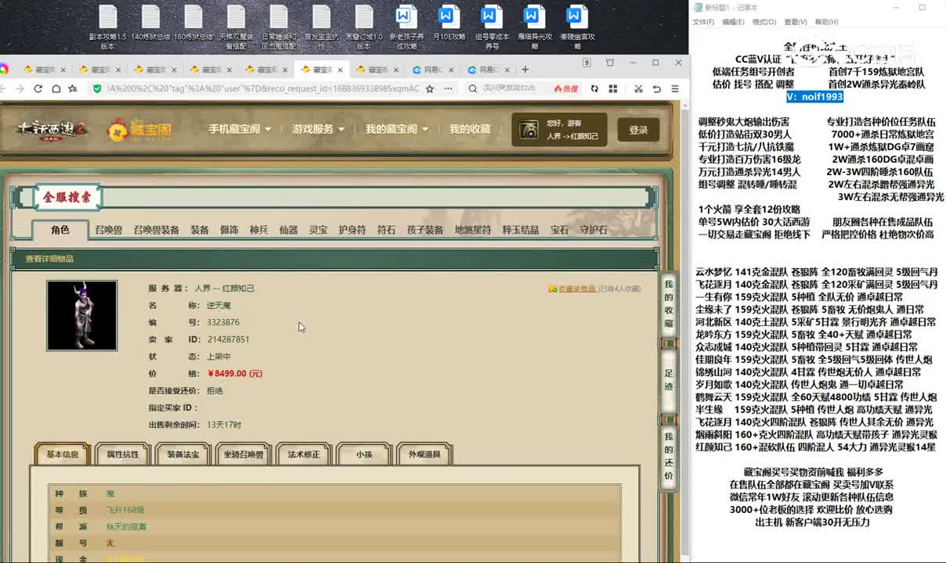Select the 装备 category tab
946x563 pixels.
pyautogui.click(x=200, y=230)
